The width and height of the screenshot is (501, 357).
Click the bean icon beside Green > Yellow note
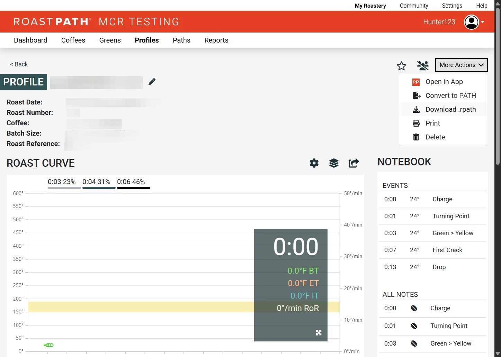coord(414,344)
